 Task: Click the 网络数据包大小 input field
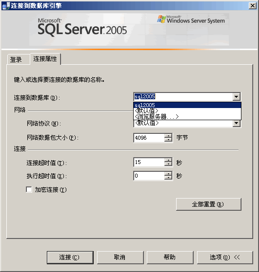point(149,138)
